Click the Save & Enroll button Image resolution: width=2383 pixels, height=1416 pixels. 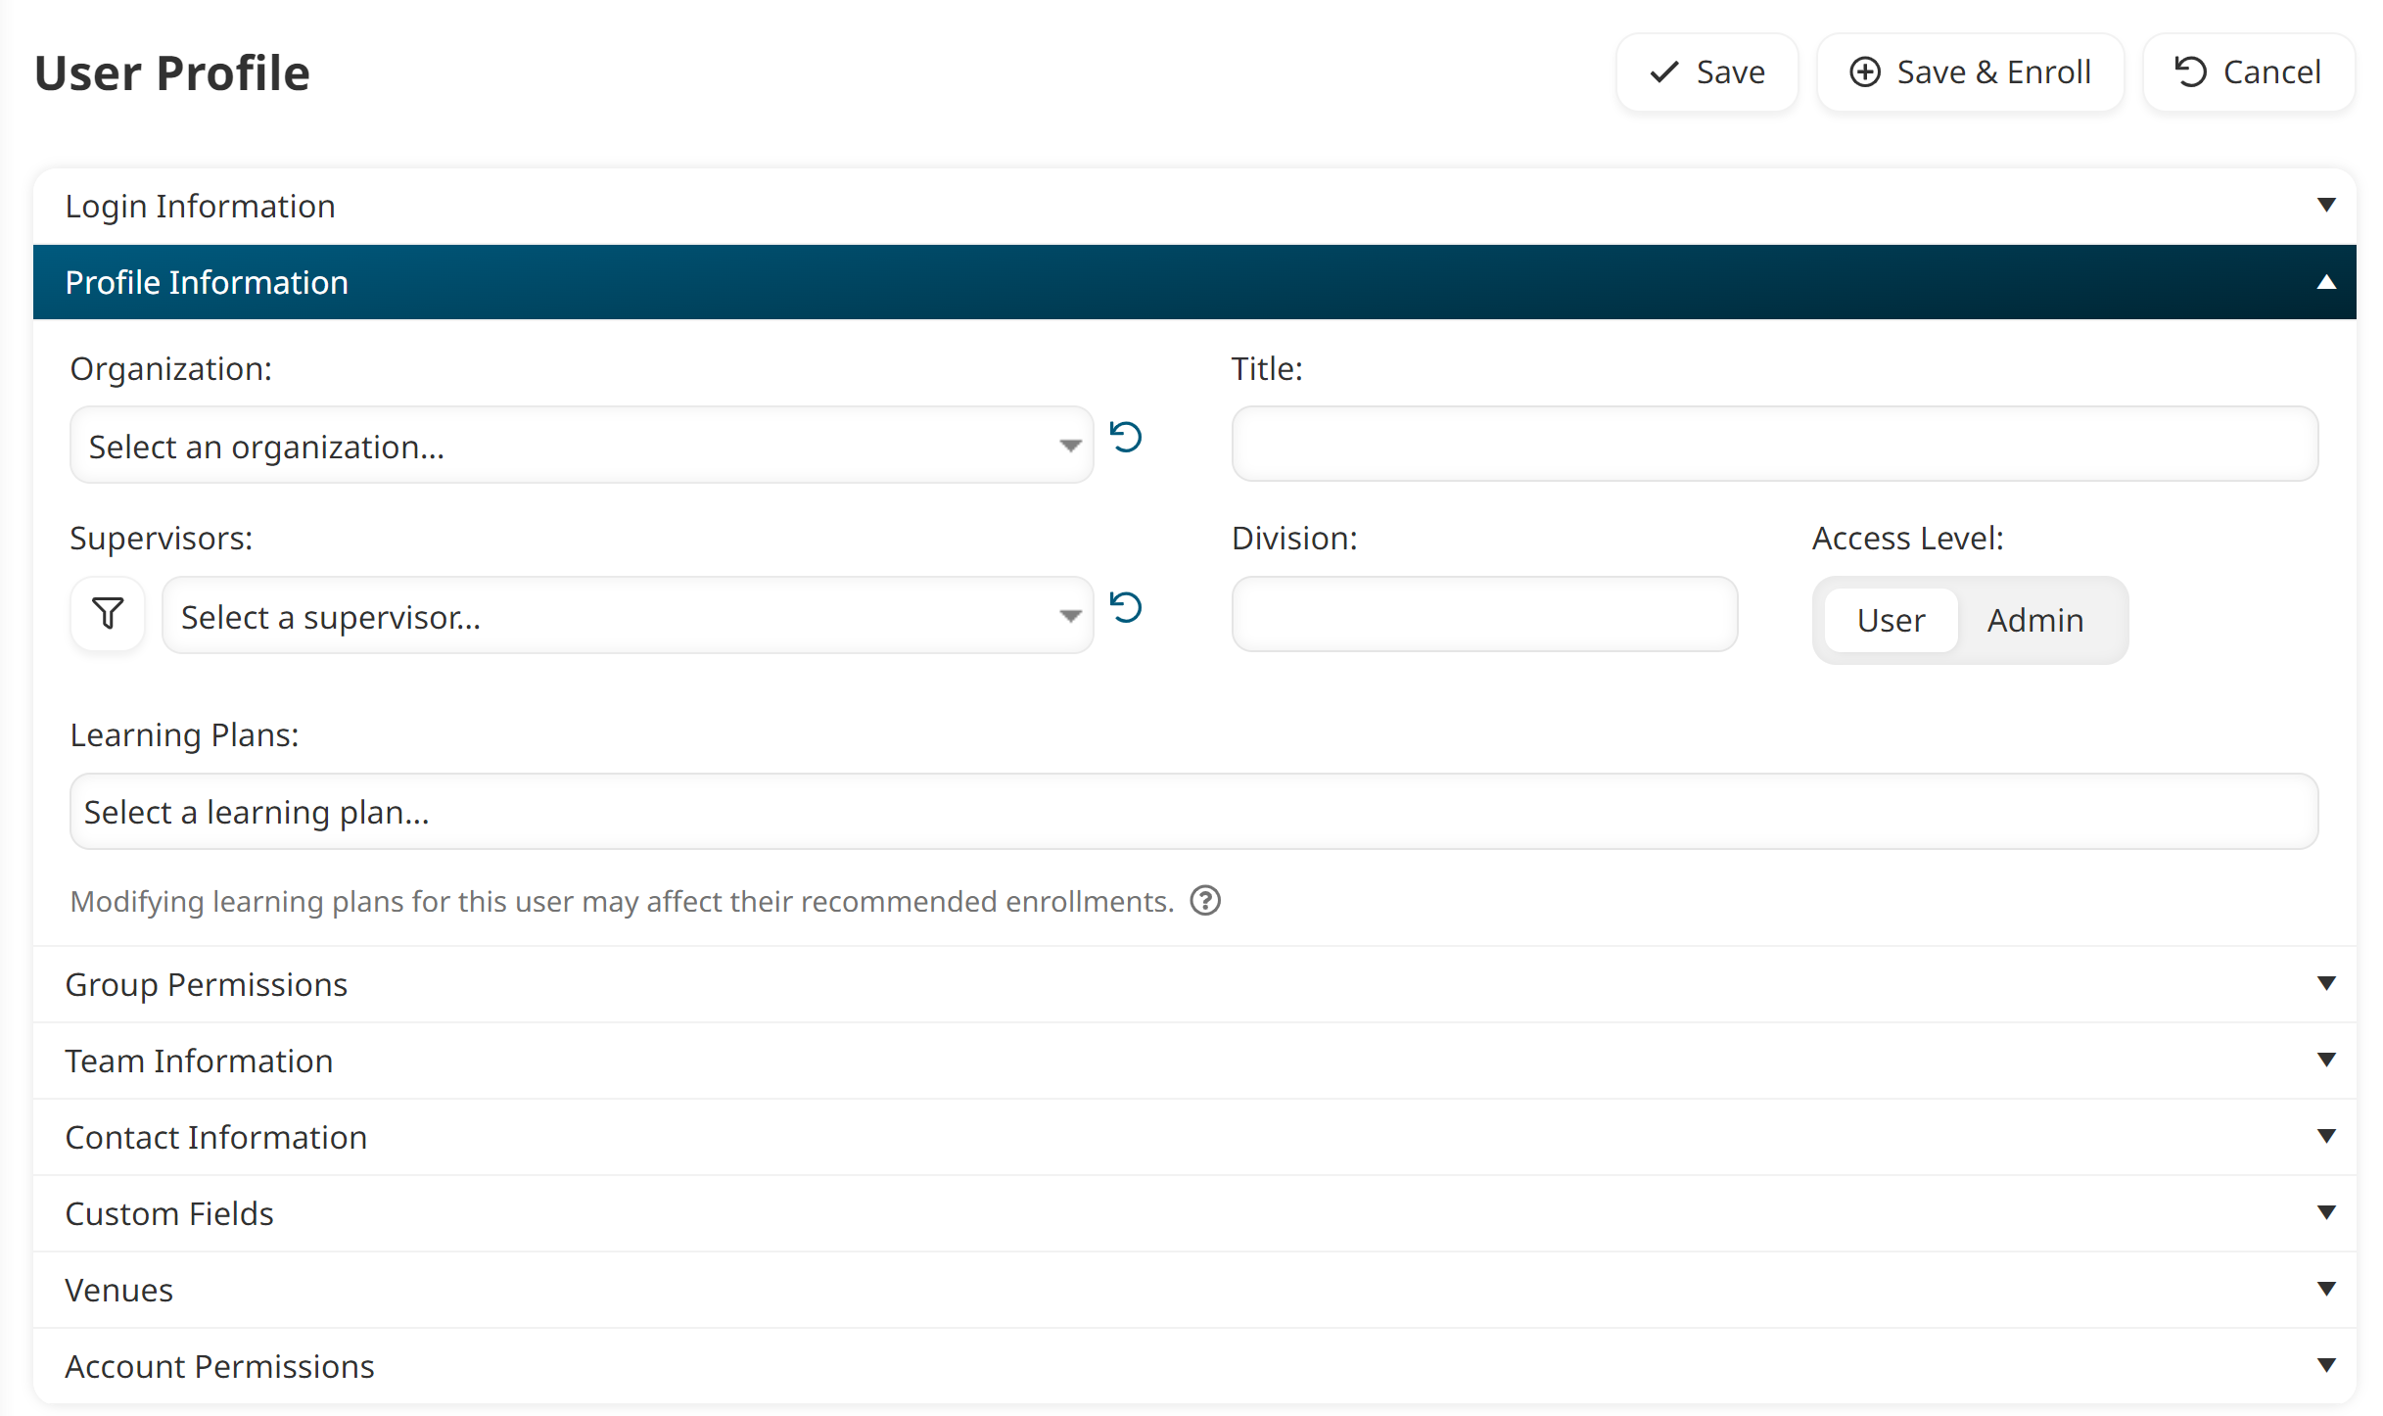[1970, 72]
